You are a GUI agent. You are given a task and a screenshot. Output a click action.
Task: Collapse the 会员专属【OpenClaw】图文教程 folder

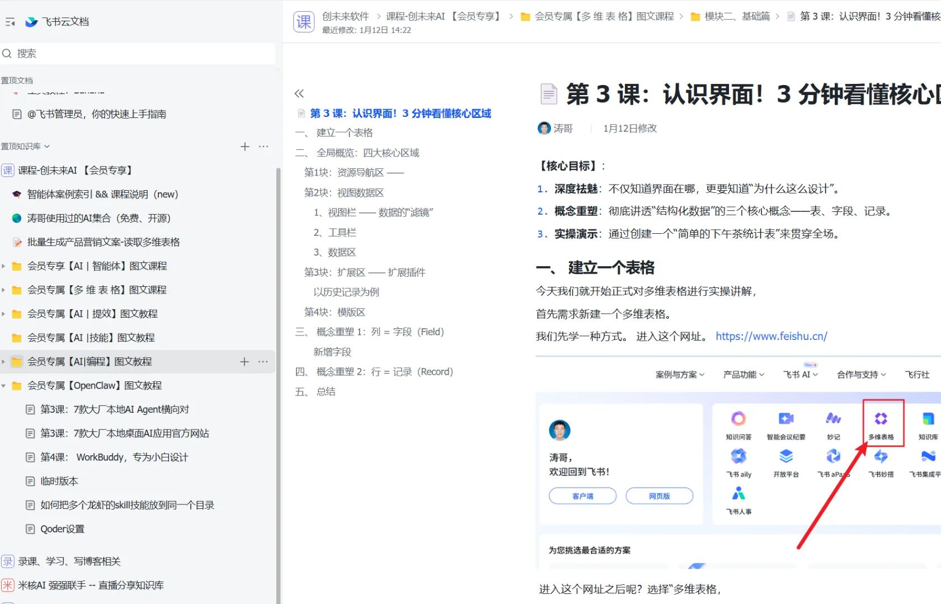[4, 386]
